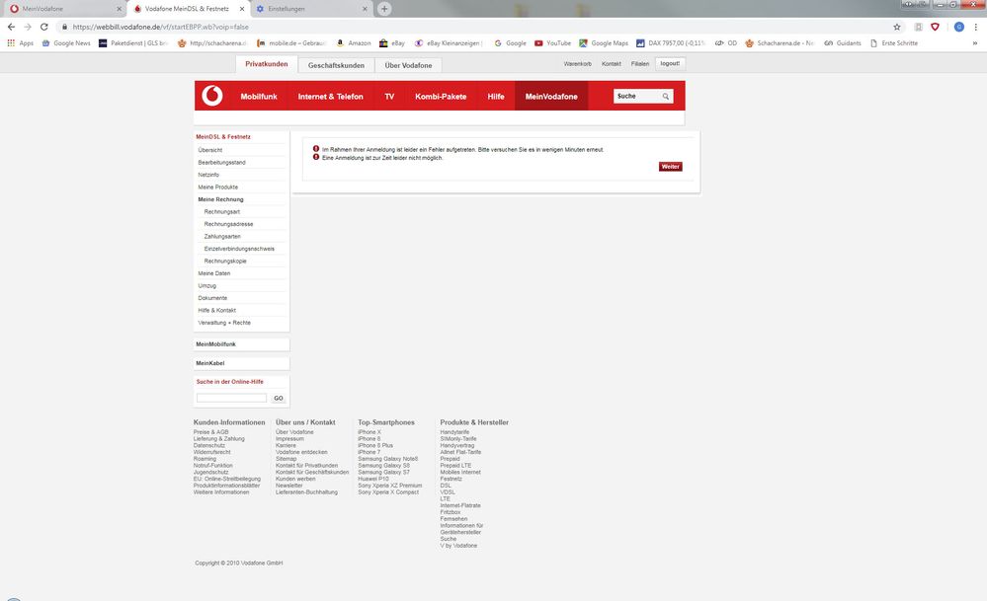This screenshot has height=601, width=987.
Task: Bookmark this page with the star icon
Action: (x=897, y=27)
